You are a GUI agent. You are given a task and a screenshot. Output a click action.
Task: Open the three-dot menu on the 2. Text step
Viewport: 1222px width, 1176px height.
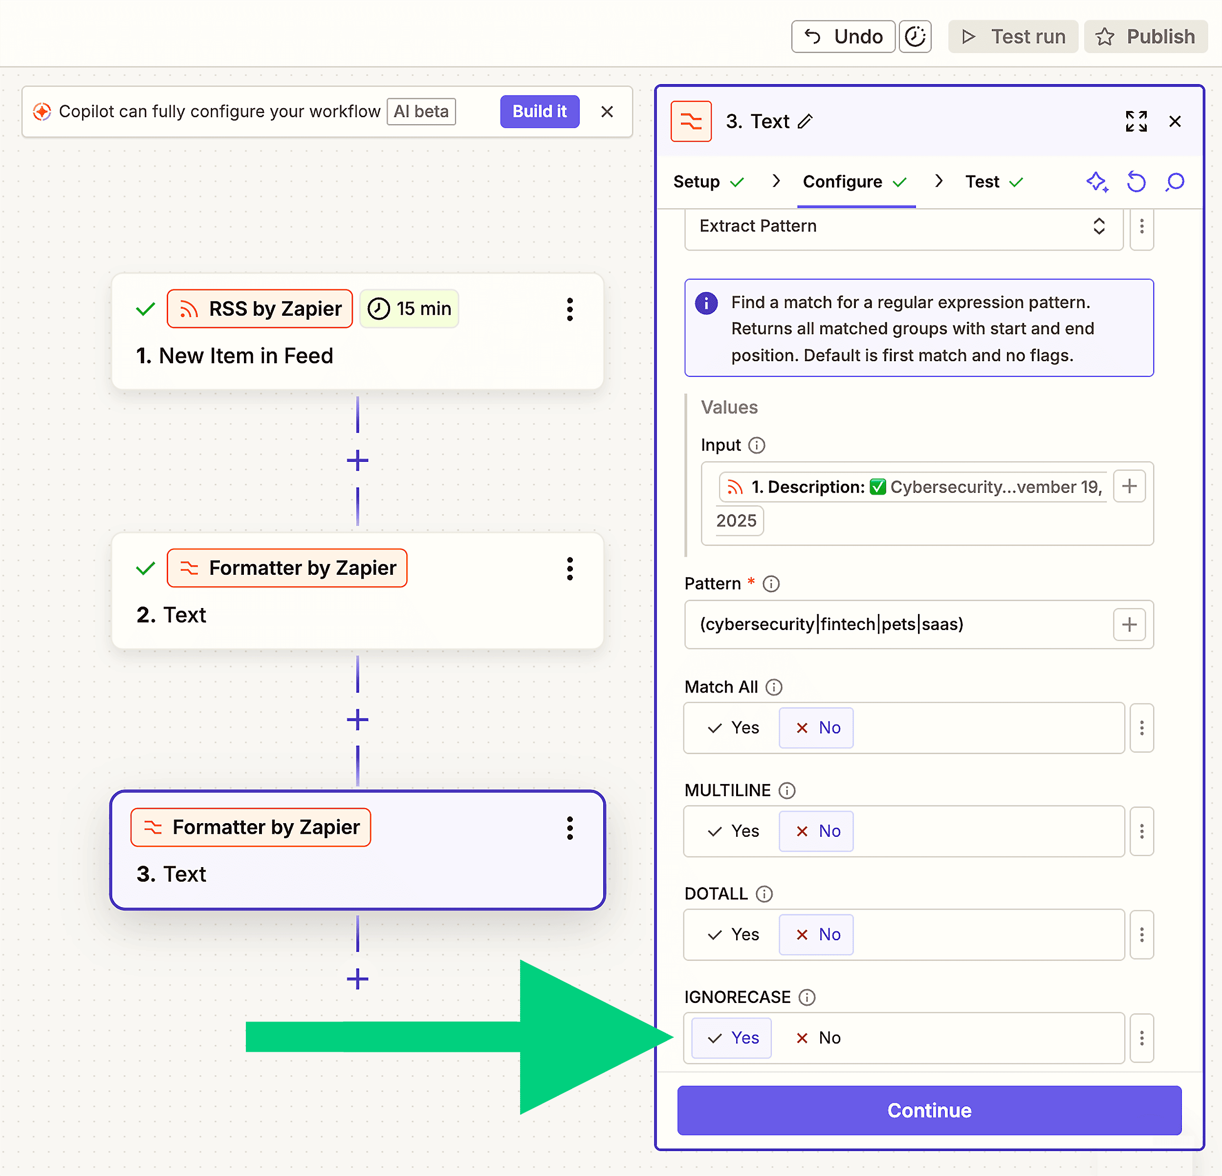[x=569, y=568]
